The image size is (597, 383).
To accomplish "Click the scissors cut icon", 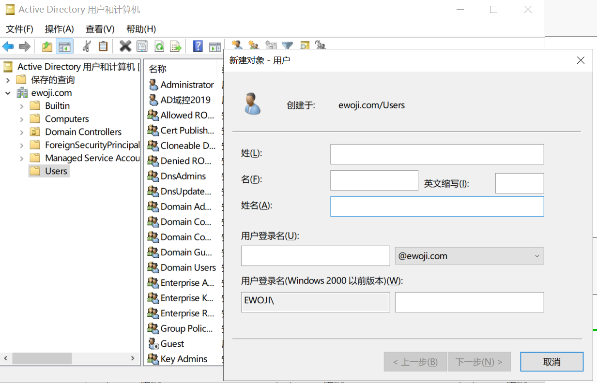I will pyautogui.click(x=87, y=46).
